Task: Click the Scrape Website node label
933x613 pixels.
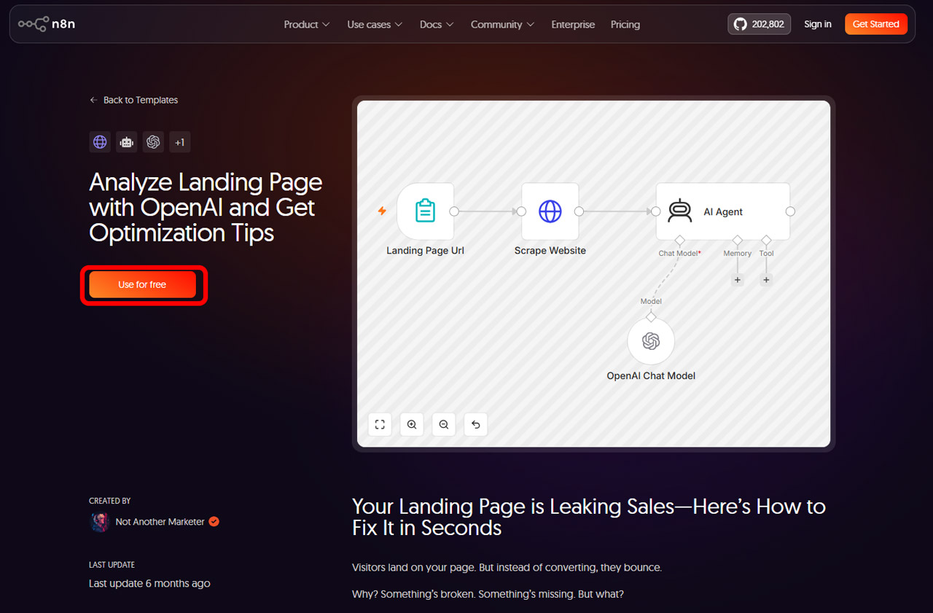Action: coord(550,251)
